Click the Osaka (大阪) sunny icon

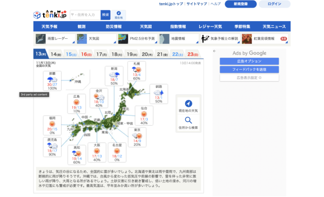pyautogui.click(x=97, y=151)
